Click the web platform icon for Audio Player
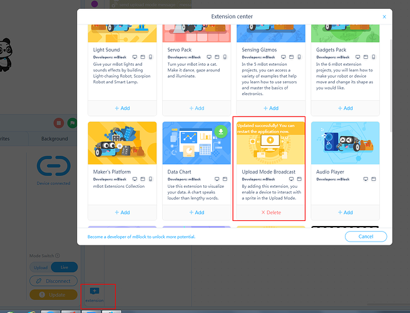 pos(374,179)
